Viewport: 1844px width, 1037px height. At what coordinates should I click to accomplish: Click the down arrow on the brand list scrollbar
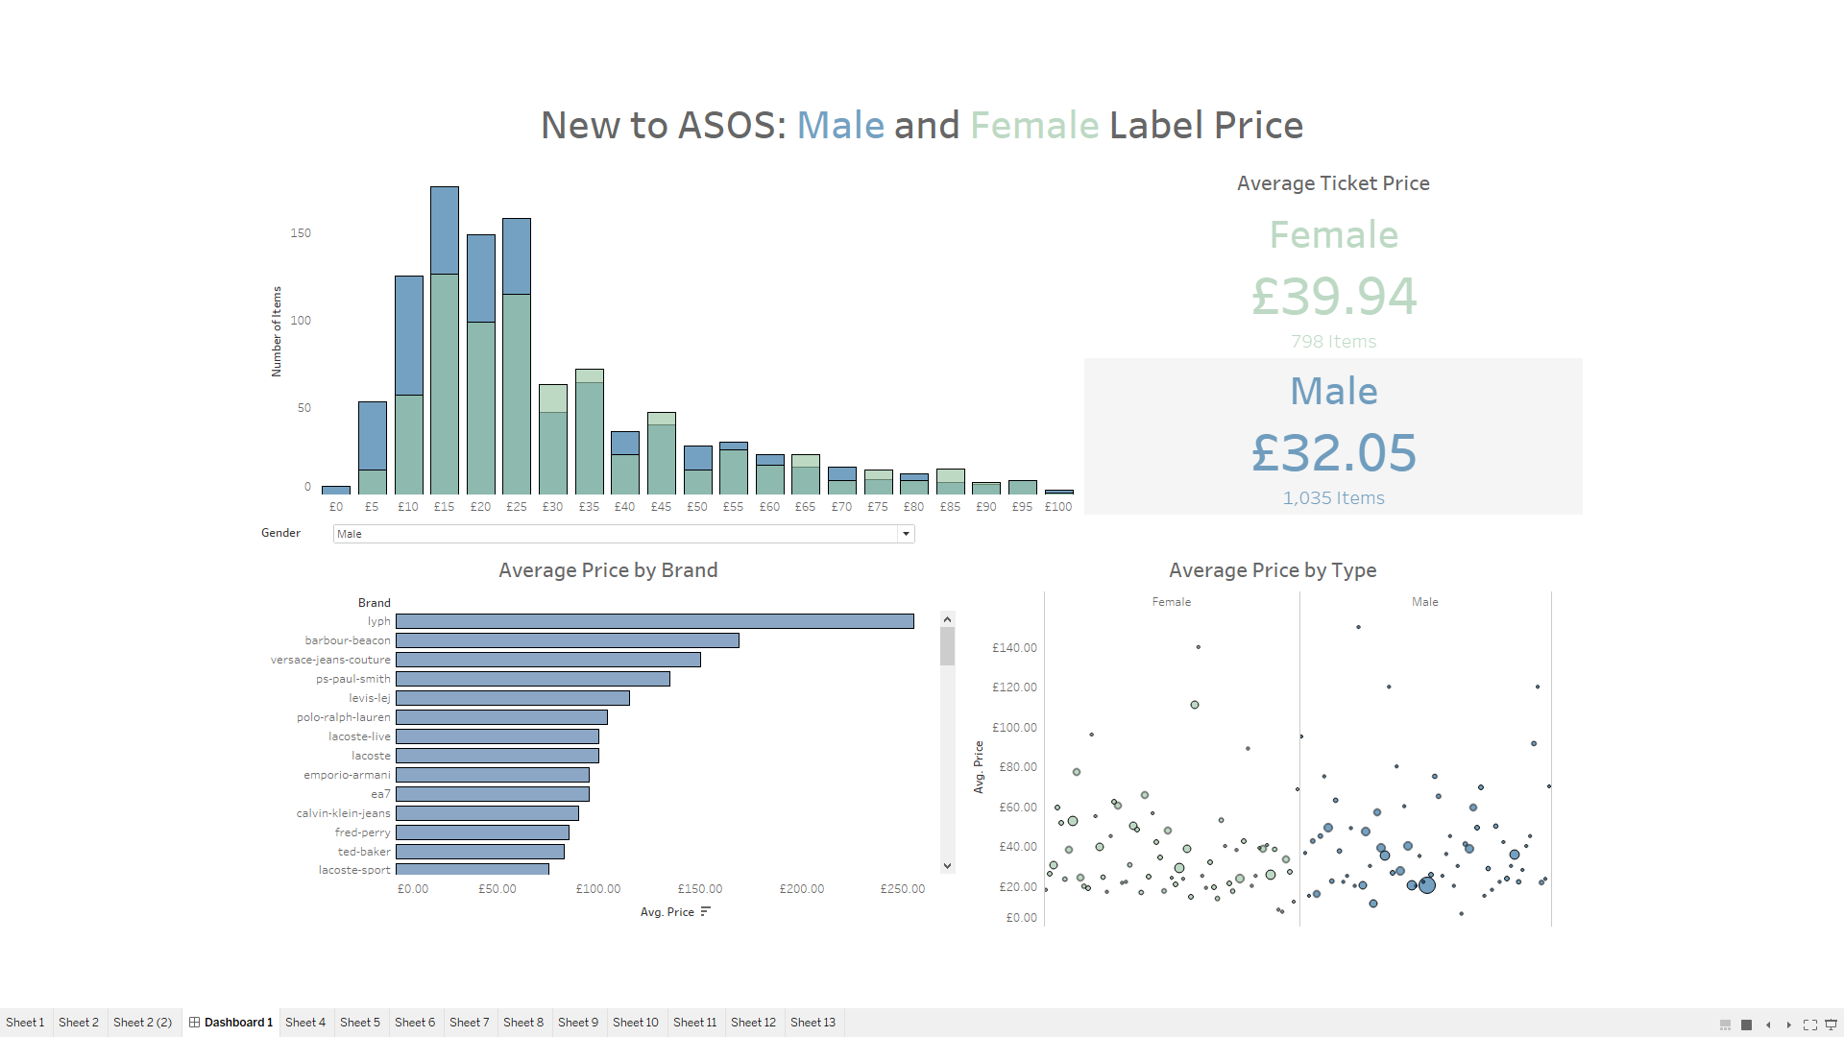coord(948,863)
